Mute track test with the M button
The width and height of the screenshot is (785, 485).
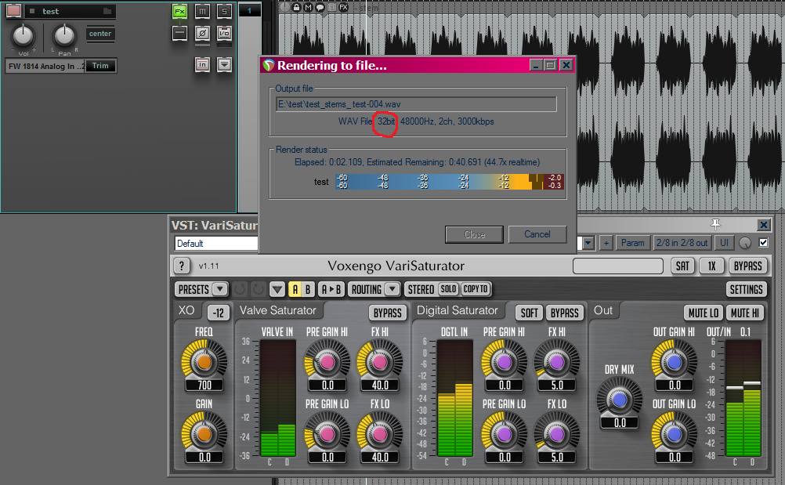[202, 12]
